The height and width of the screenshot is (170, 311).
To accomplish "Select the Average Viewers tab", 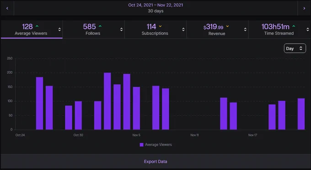I will [x=32, y=29].
